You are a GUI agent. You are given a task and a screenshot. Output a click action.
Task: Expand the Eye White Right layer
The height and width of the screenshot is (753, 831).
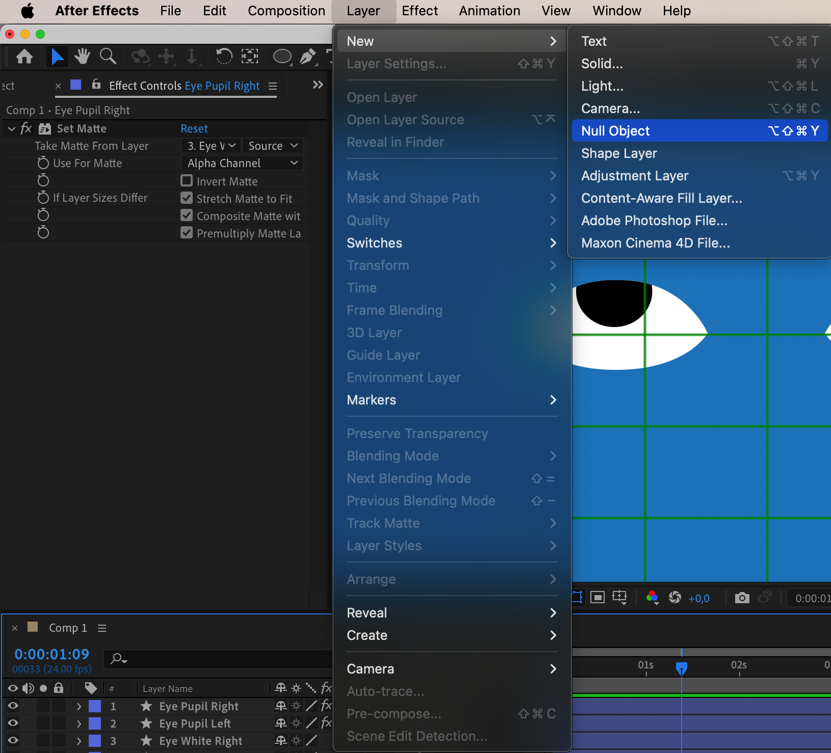point(79,740)
